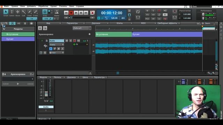Open the 1/4 note value dropdown
The width and height of the screenshot is (223, 125).
coord(32,19)
